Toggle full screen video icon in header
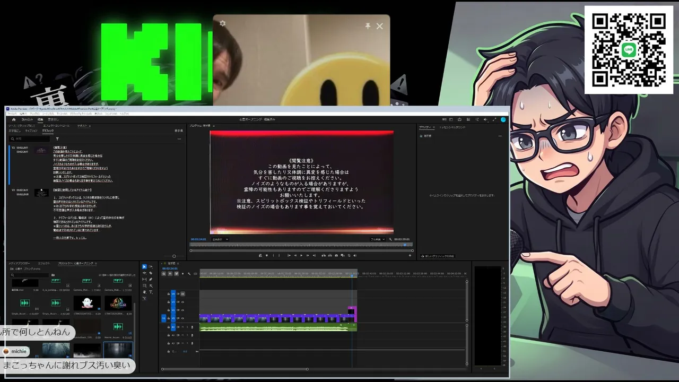The width and height of the screenshot is (679, 382). 494,119
